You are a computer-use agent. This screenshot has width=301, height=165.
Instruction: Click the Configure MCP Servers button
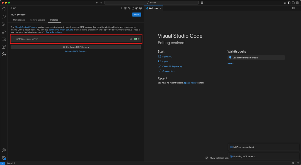tap(76, 47)
